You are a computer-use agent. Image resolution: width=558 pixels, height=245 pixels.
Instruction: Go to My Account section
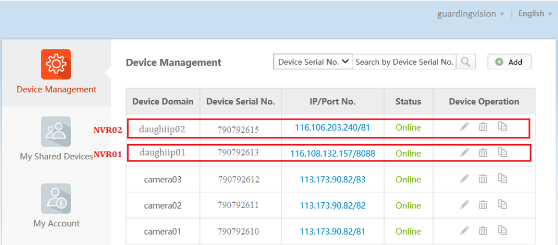[x=56, y=206]
